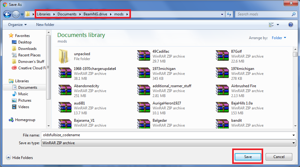Click the File name text field

(x=167, y=135)
